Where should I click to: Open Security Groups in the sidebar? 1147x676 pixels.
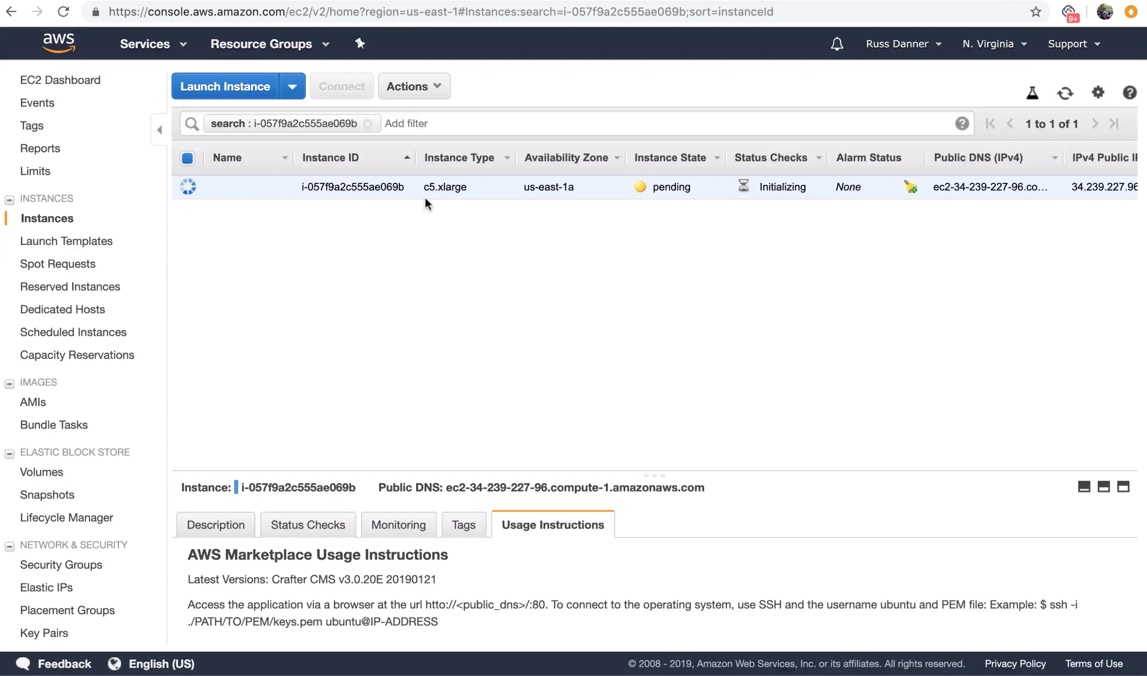(x=61, y=565)
